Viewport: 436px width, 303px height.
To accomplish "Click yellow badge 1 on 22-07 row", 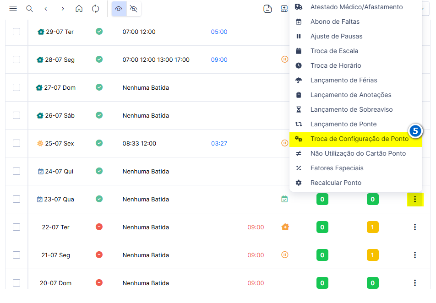I will tap(373, 227).
